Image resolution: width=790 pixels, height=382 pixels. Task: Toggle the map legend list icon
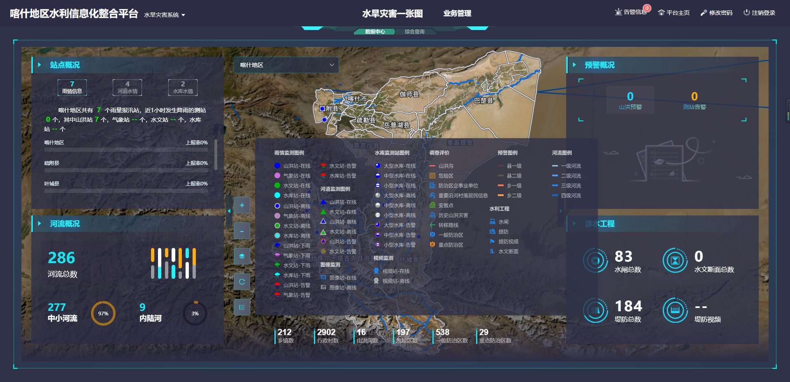pyautogui.click(x=242, y=307)
